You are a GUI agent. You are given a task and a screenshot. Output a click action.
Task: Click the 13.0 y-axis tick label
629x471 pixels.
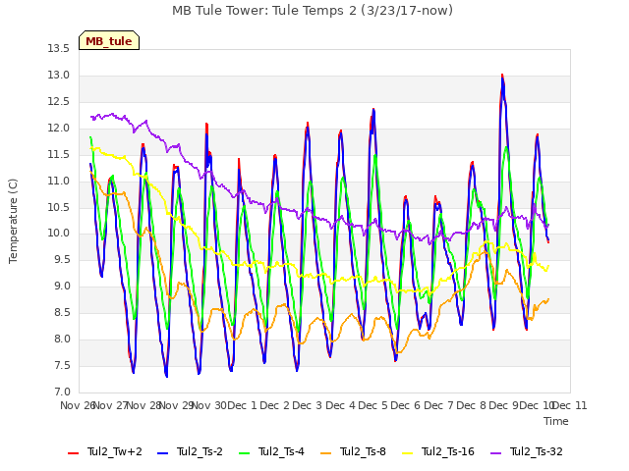tap(59, 75)
